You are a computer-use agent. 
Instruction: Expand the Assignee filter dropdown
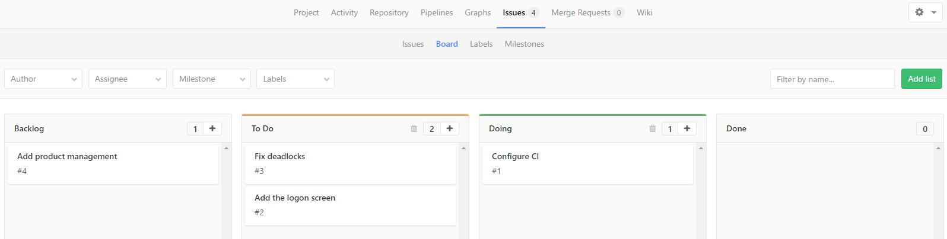click(128, 79)
